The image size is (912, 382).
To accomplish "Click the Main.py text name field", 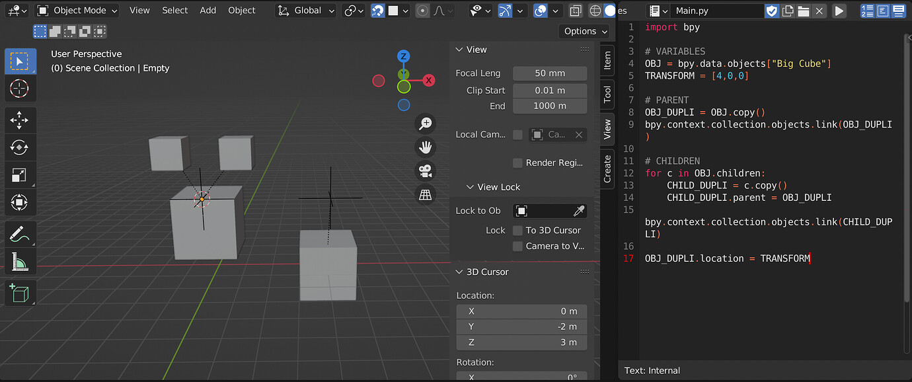I will tap(717, 11).
